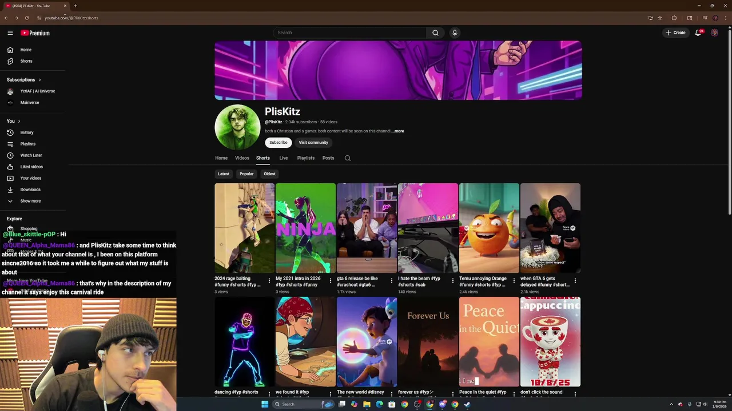Click the browser address bar
Viewport: 732px width, 411px height.
click(x=343, y=18)
